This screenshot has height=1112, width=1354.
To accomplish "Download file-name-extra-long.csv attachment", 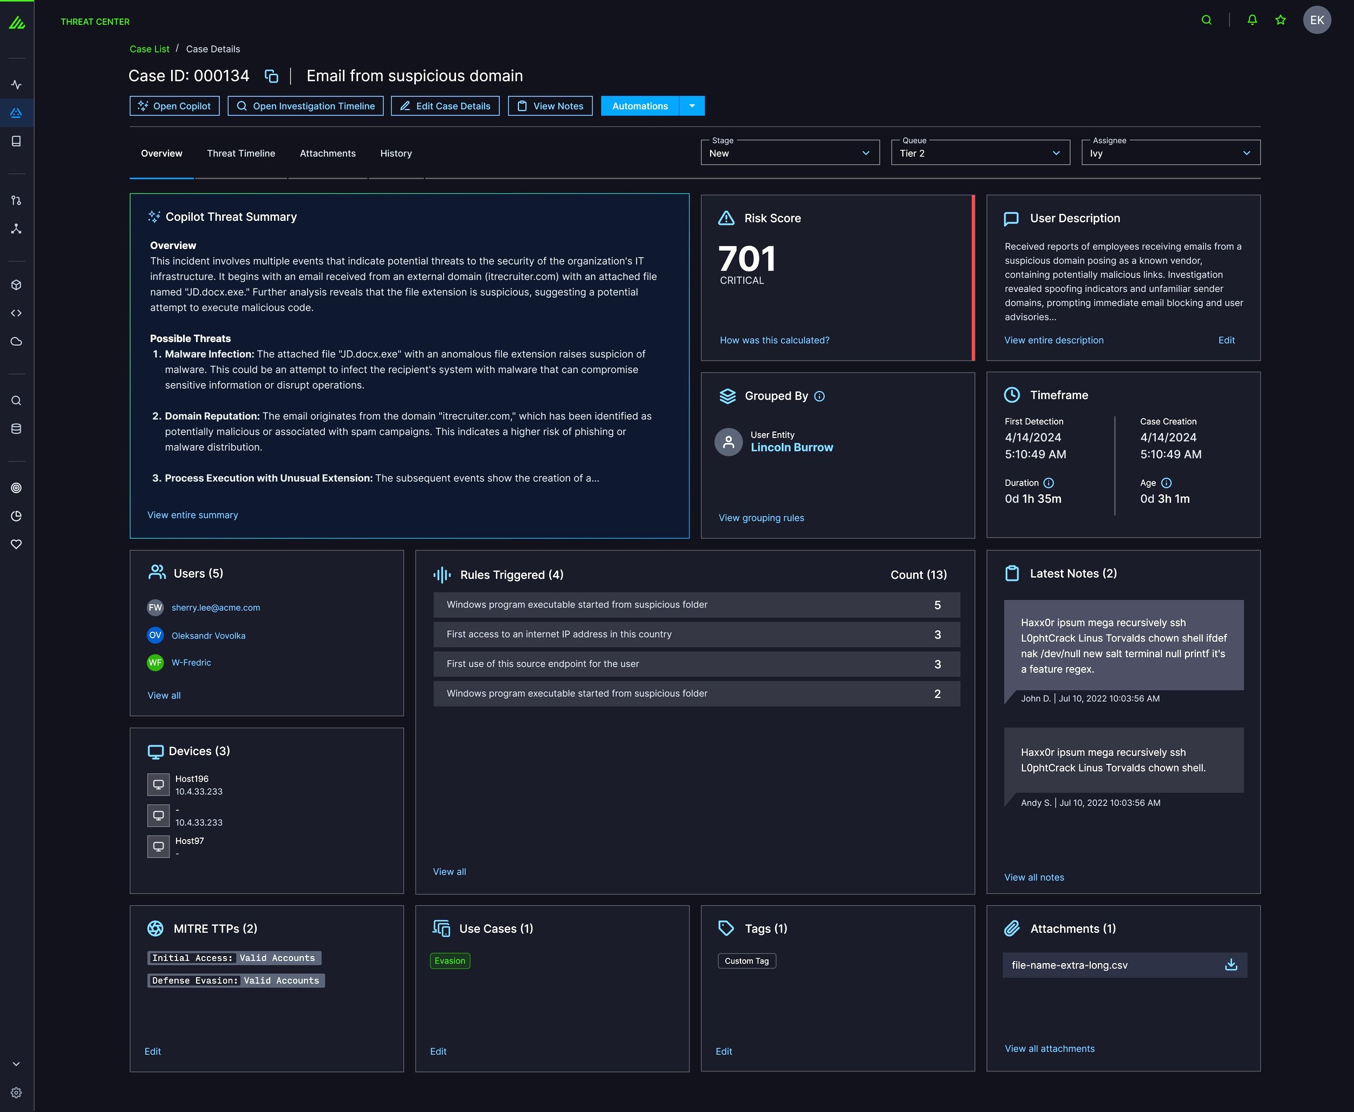I will pyautogui.click(x=1231, y=965).
